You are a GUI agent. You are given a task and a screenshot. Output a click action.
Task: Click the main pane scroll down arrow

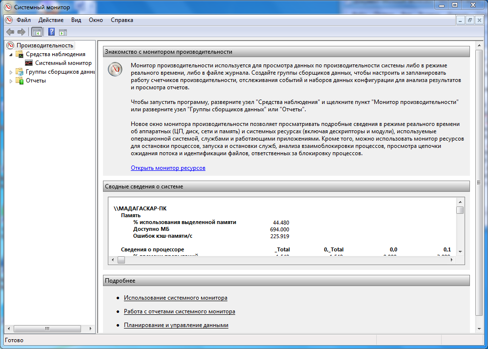[479, 329]
